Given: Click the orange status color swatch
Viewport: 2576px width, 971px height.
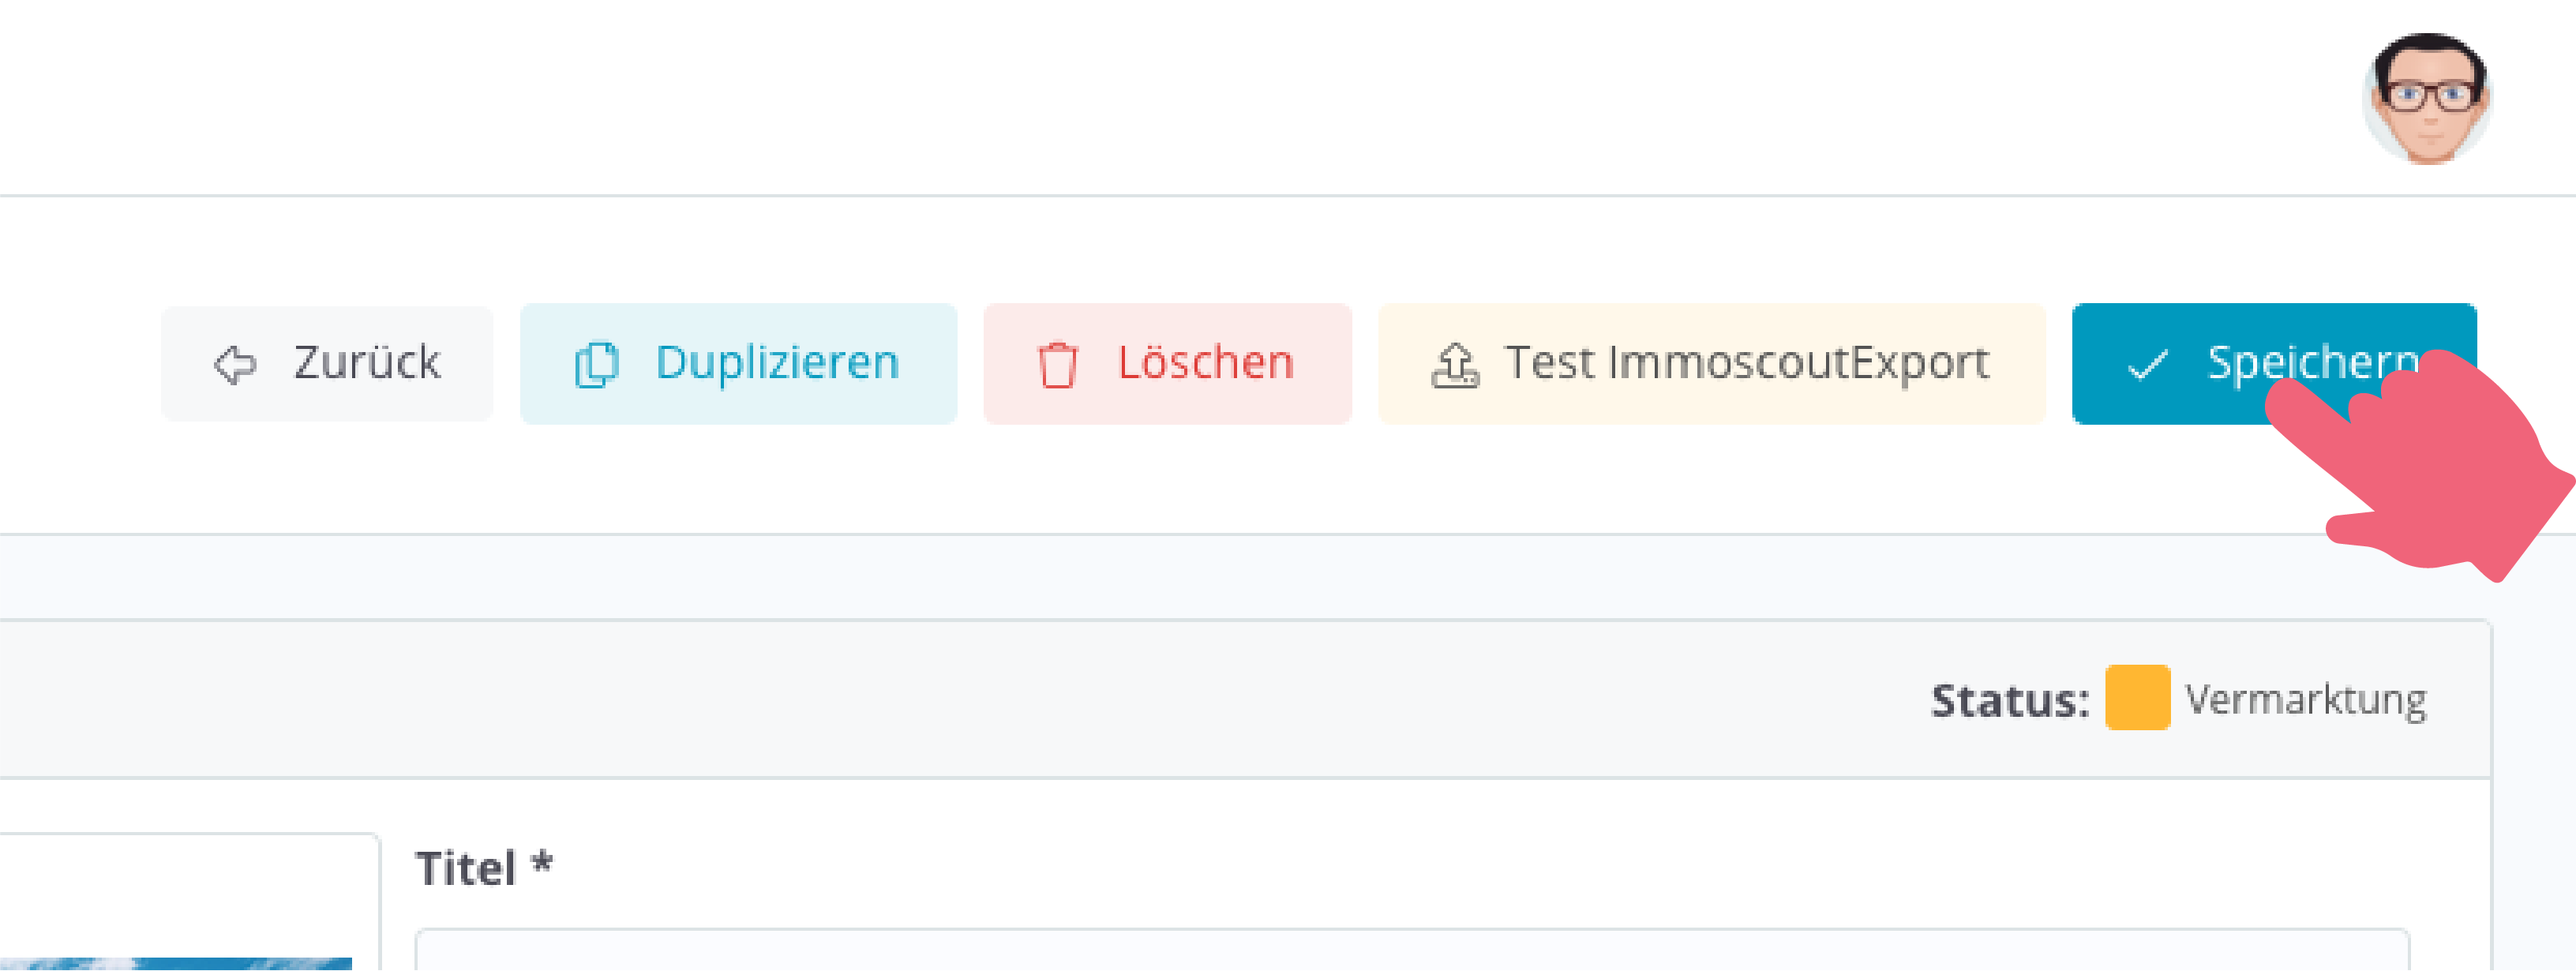Looking at the screenshot, I should click(2137, 698).
